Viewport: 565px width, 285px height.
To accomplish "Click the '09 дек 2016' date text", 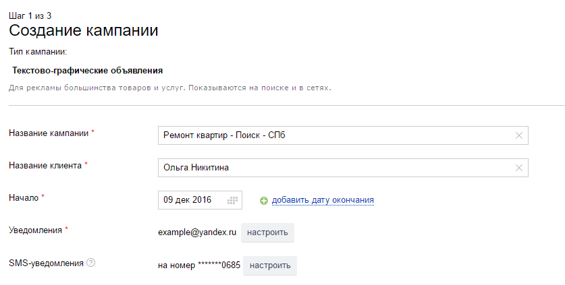I will [x=188, y=200].
